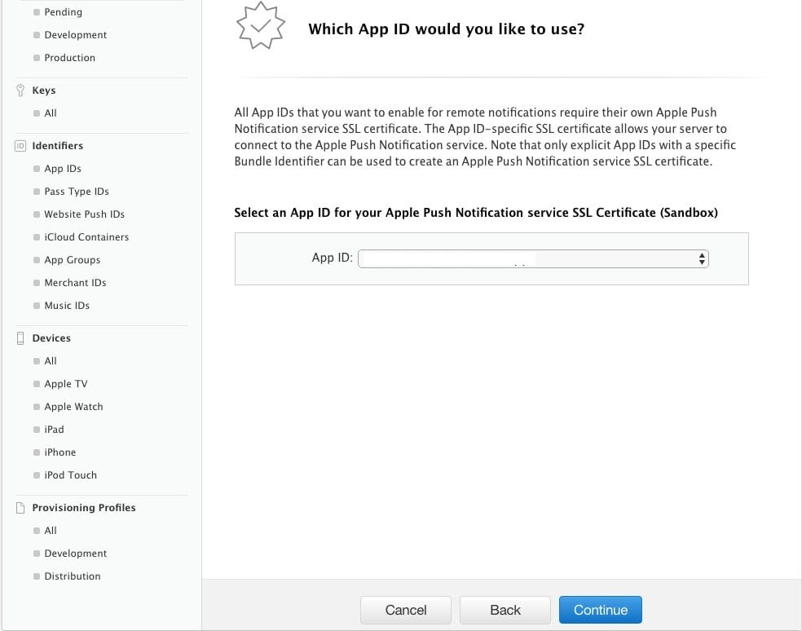Click the App ID selector arrows
Screen dimensions: 802x631
point(702,259)
